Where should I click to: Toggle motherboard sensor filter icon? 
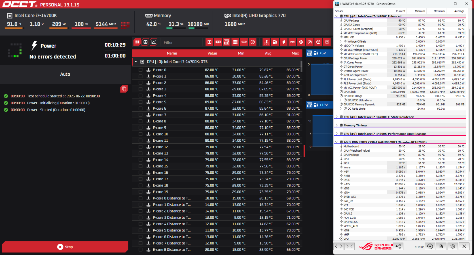point(227,42)
